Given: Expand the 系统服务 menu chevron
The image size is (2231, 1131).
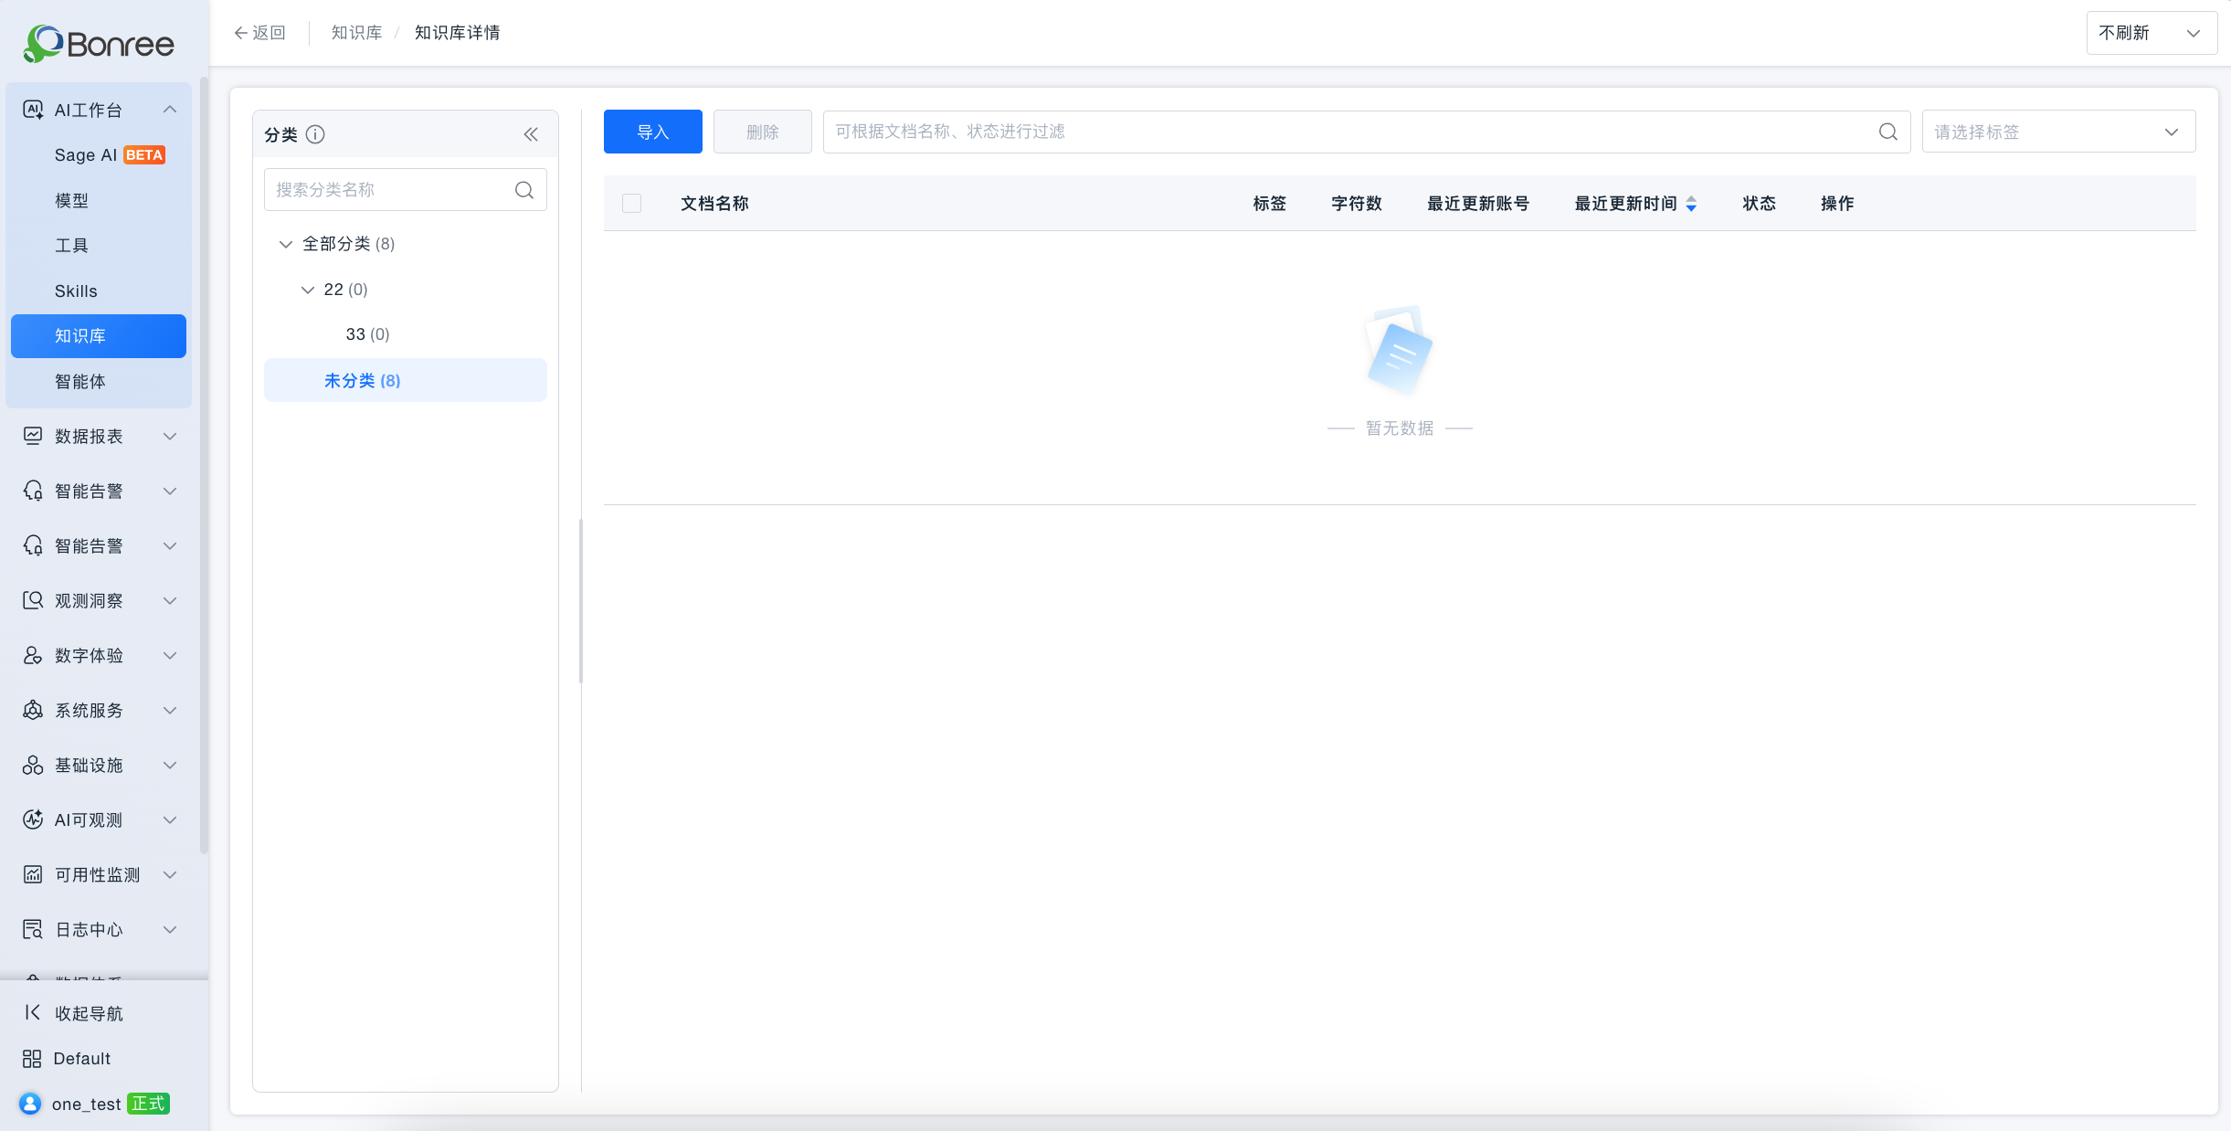Looking at the screenshot, I should 170,710.
